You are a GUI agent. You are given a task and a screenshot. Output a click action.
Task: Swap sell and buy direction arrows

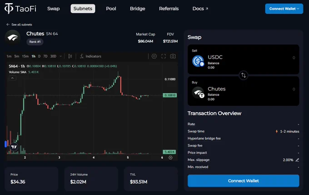coord(244,75)
